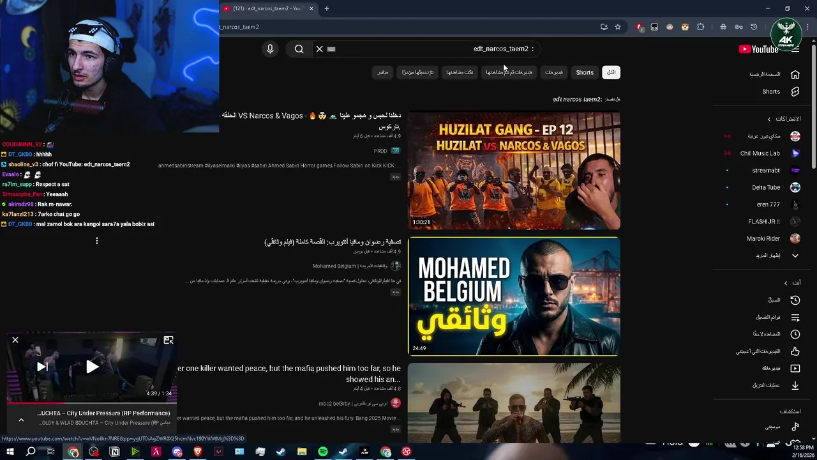Click the voice search microphone icon

pyautogui.click(x=270, y=49)
